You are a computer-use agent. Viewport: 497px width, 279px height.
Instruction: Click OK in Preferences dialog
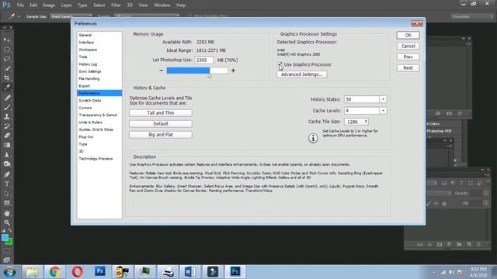(408, 35)
